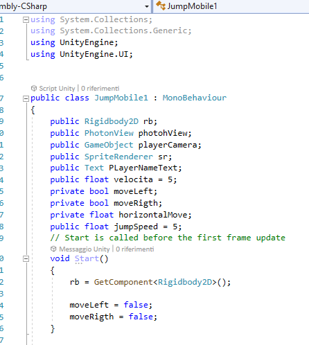
Task: Click 'MonoBehaviour' base class name
Action: 195,98
